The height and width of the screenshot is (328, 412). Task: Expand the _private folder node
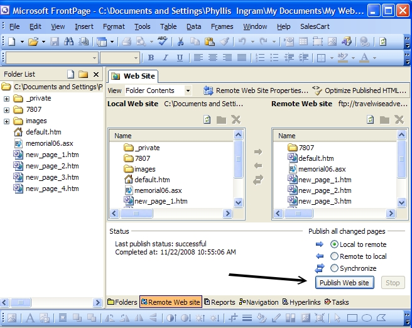click(x=6, y=99)
